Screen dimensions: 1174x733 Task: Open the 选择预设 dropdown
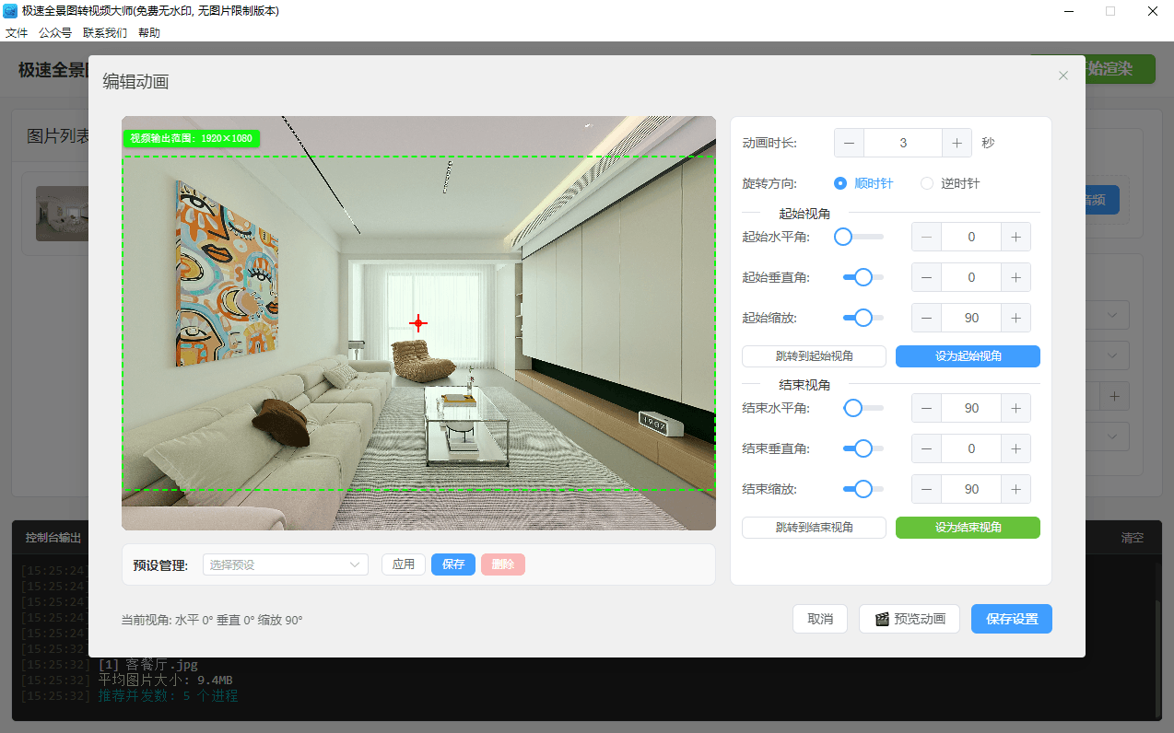(285, 564)
